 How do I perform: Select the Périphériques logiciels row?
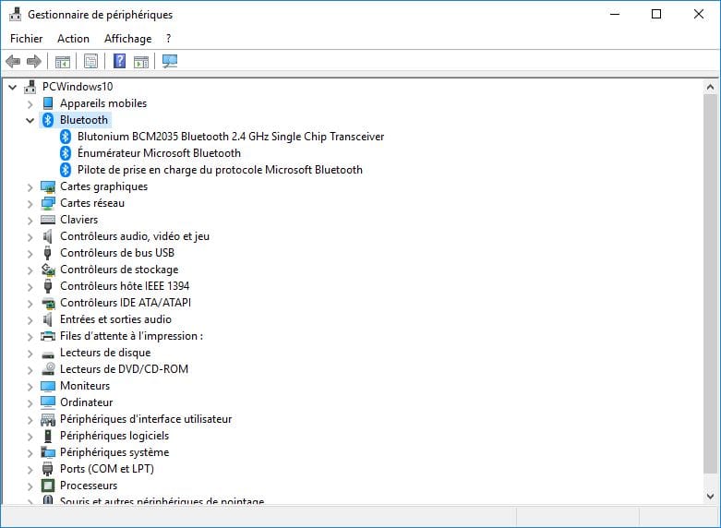[114, 436]
